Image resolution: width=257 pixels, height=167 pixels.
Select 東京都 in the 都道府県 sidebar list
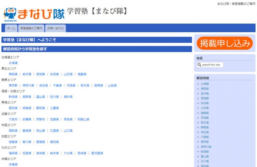click(x=205, y=142)
